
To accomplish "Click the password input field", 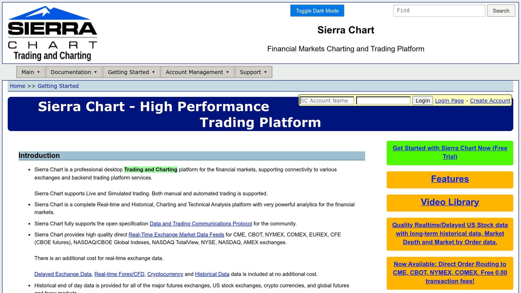I will coord(383,101).
